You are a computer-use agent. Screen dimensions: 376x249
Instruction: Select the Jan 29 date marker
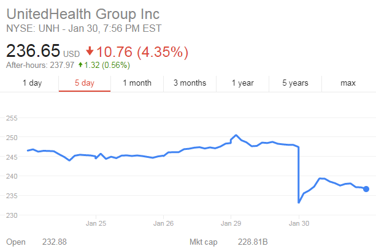pos(231,223)
